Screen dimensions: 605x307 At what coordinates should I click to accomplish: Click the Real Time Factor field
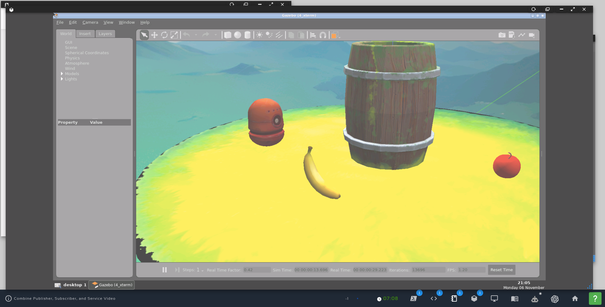[257, 270]
